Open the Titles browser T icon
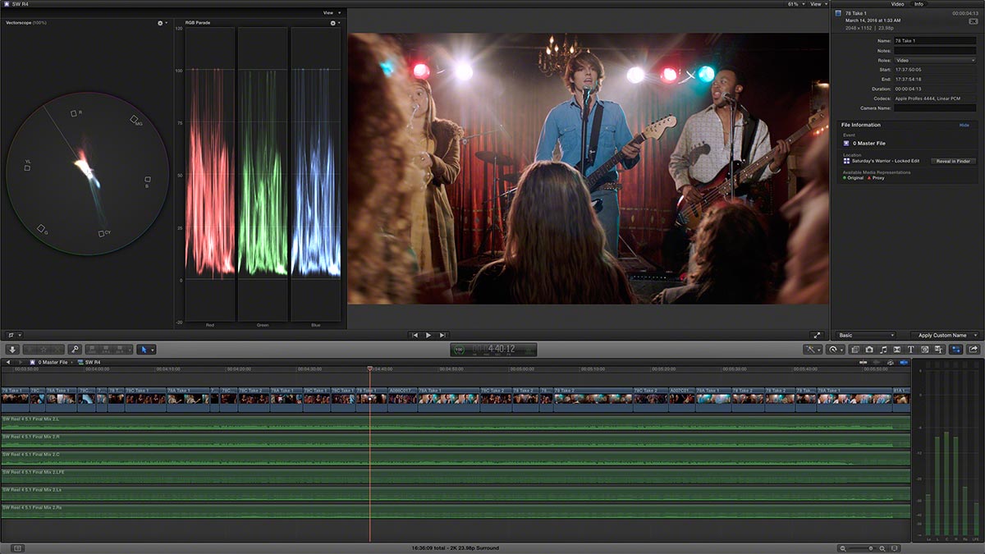 click(911, 350)
